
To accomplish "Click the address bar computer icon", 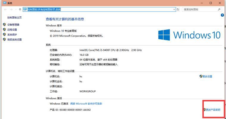I will 25,10.
